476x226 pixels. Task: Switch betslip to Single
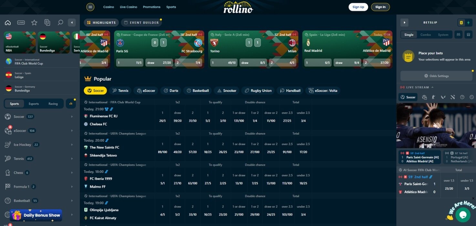[x=409, y=35]
